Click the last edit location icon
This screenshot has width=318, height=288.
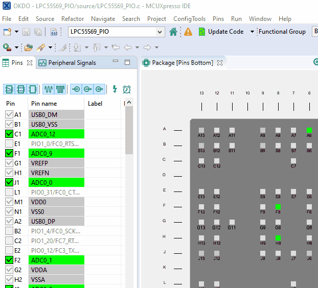tap(116, 47)
